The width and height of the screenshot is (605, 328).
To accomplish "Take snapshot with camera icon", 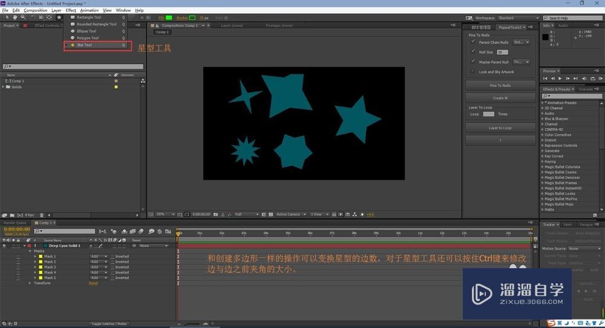I will click(216, 214).
